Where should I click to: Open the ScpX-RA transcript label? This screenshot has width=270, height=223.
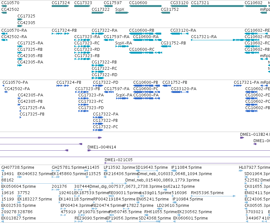(x=124, y=43)
